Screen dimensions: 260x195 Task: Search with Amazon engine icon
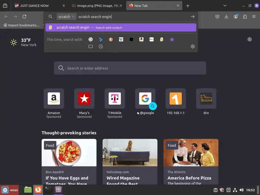coord(141,39)
